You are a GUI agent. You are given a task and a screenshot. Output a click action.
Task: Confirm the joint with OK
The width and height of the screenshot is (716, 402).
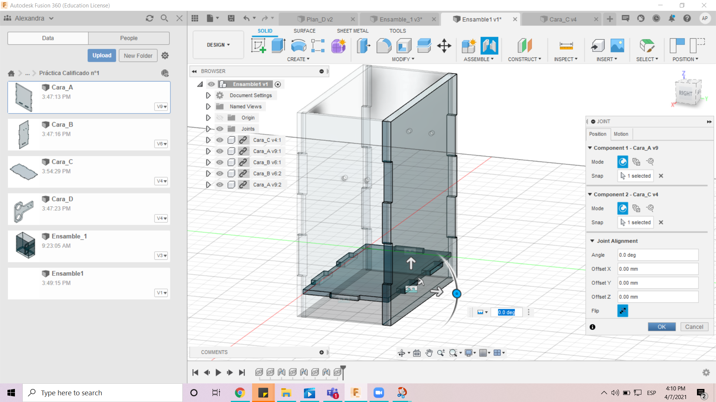(662, 327)
